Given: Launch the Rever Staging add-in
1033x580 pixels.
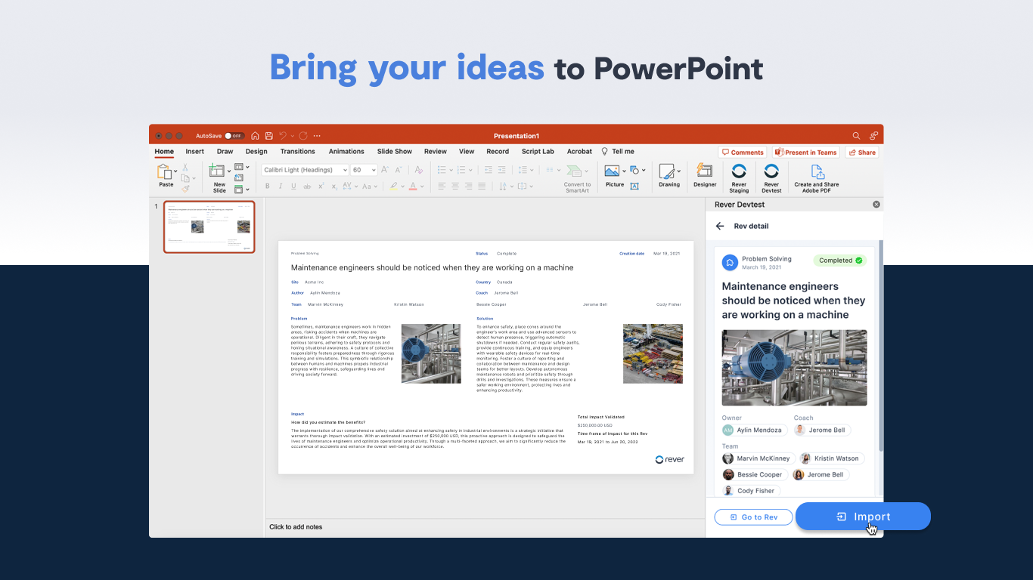Looking at the screenshot, I should [x=740, y=178].
